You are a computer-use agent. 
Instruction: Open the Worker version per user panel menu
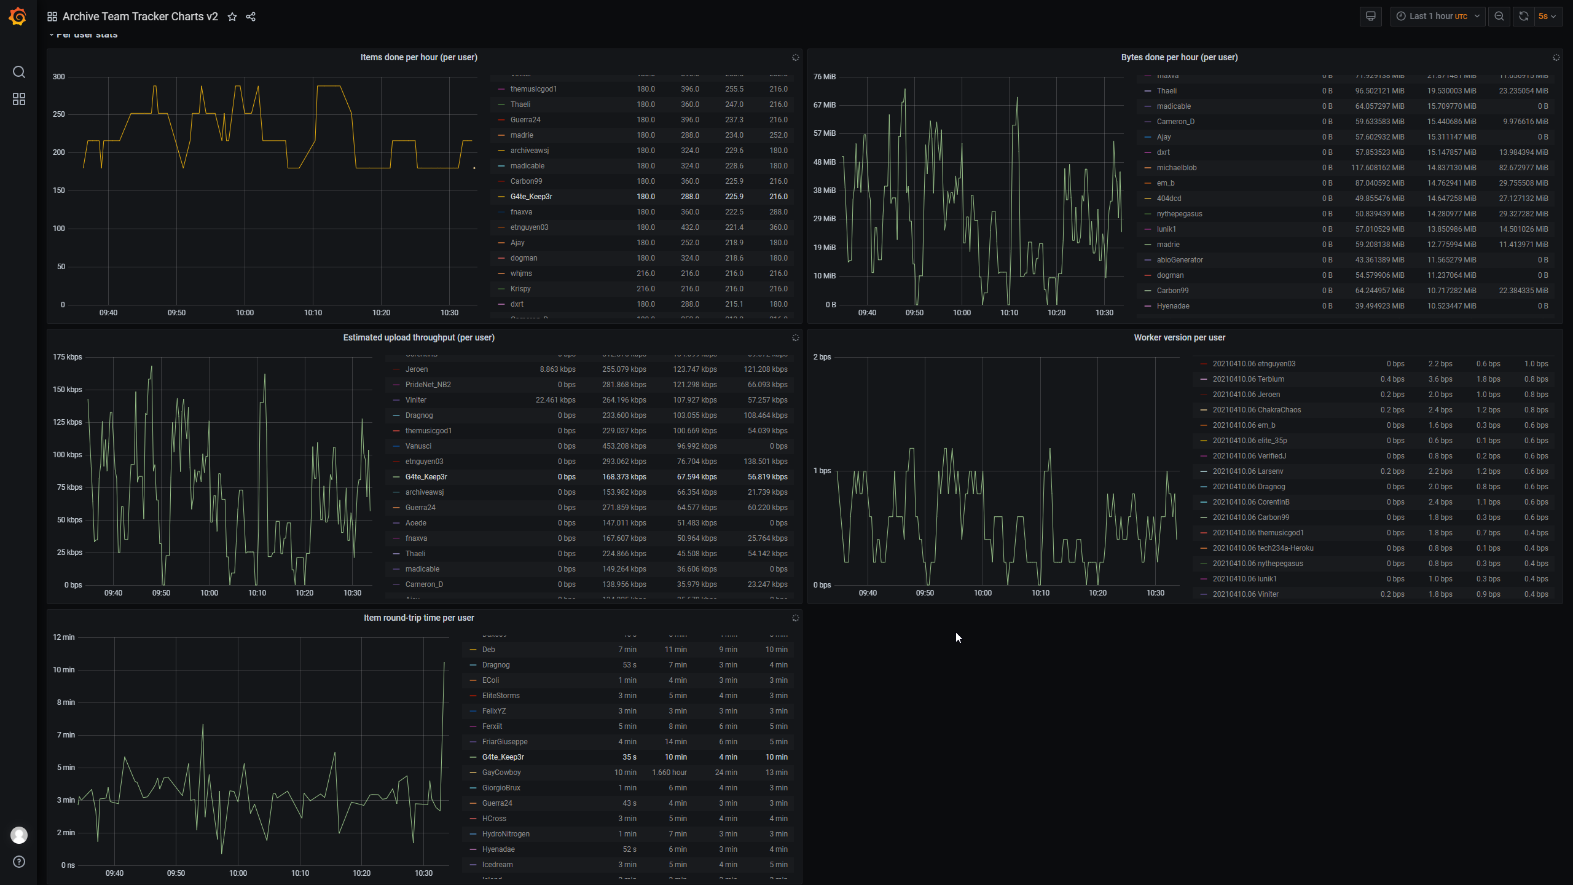[x=1179, y=337]
